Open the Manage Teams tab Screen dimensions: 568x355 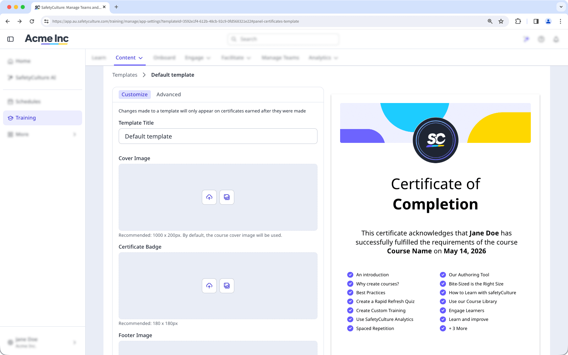[280, 58]
